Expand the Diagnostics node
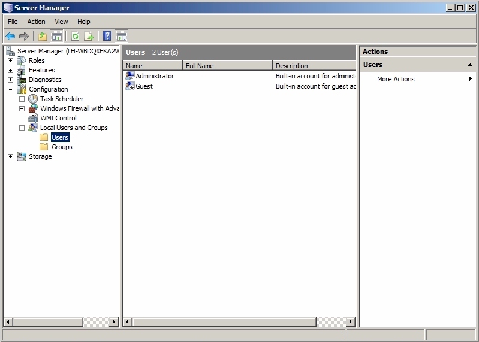This screenshot has width=479, height=342. (10, 80)
